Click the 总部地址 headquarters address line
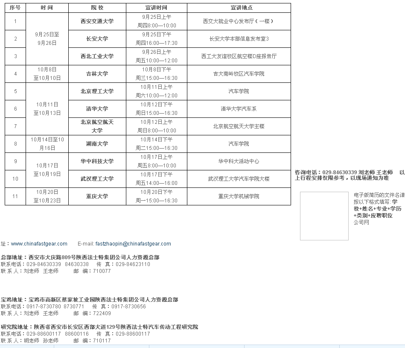The height and width of the screenshot is (348, 405). coord(80,257)
